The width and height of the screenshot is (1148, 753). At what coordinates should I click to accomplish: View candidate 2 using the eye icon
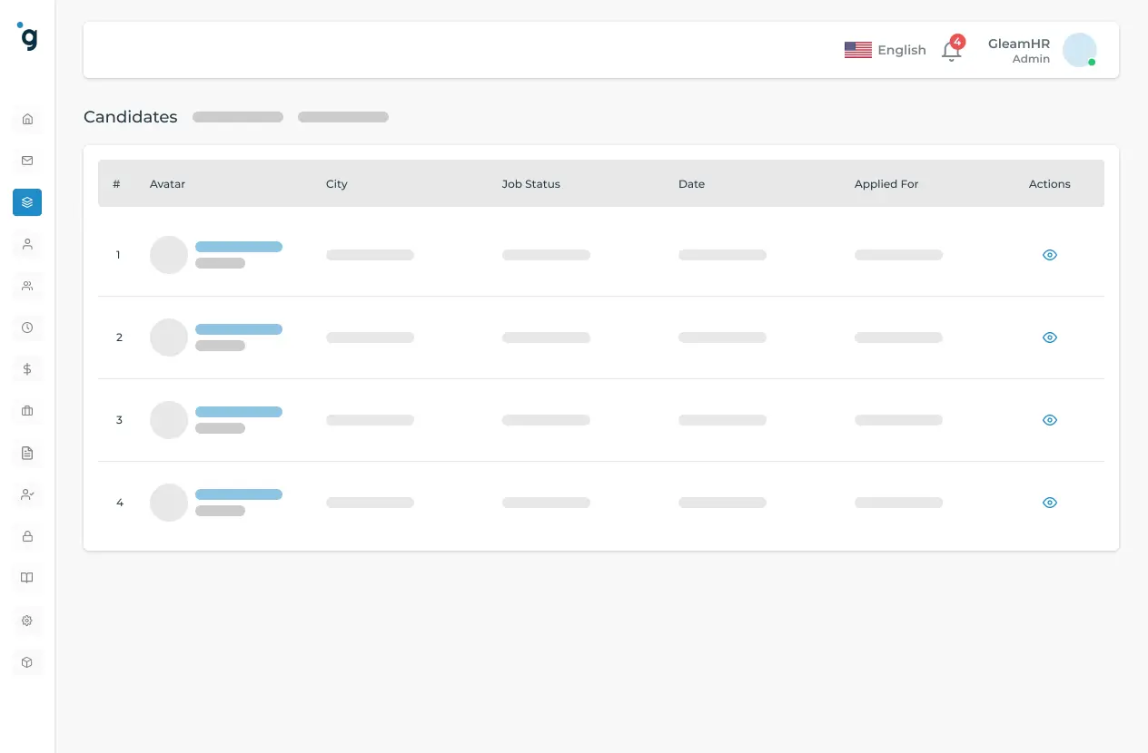1050,337
